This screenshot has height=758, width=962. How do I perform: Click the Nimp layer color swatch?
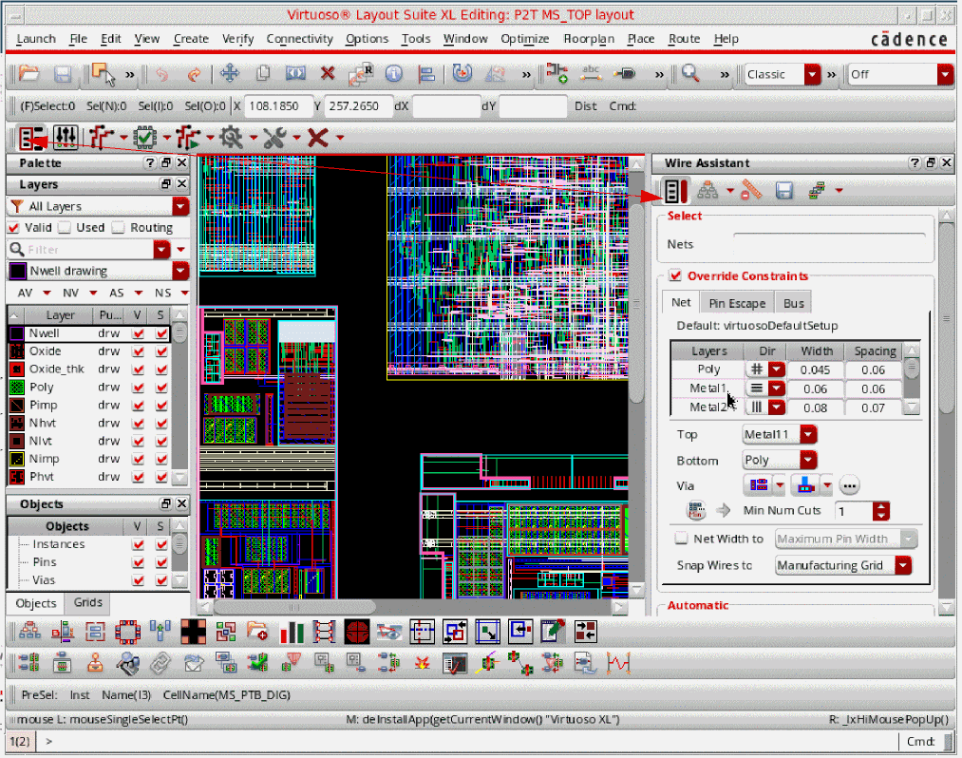tap(17, 459)
